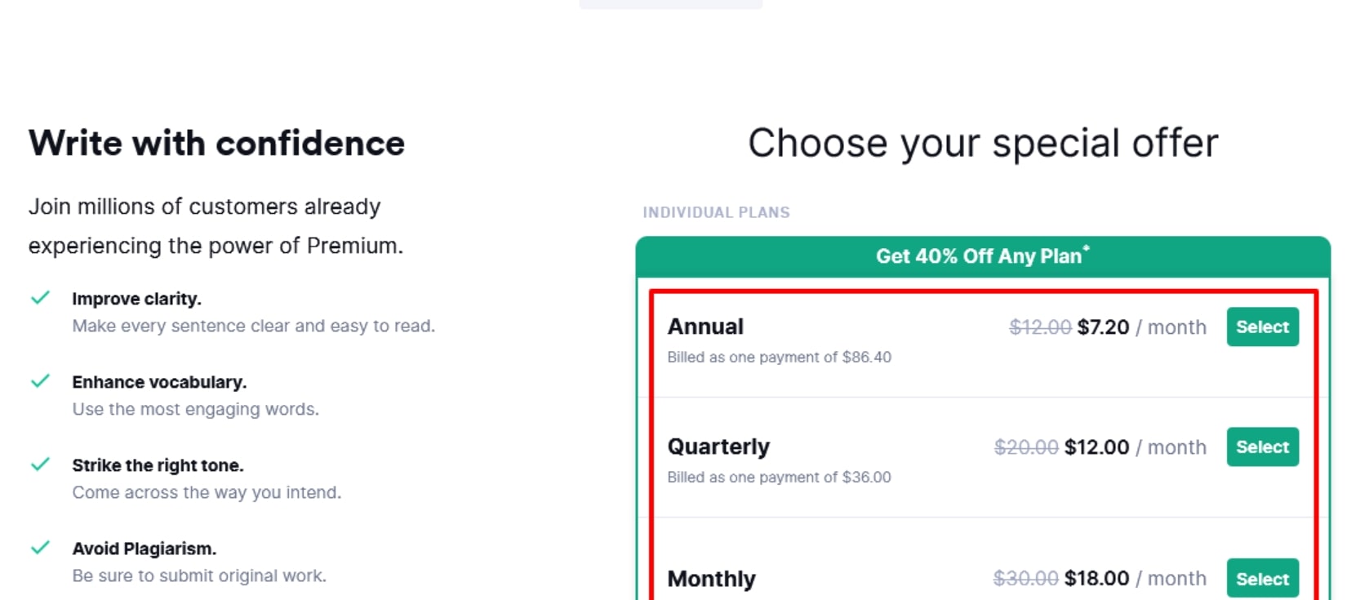Select the Quarterly plan

click(x=1262, y=447)
